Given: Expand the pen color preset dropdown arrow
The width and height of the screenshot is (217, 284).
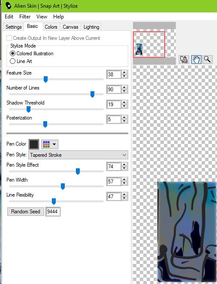Looking at the screenshot, I should coord(54,144).
